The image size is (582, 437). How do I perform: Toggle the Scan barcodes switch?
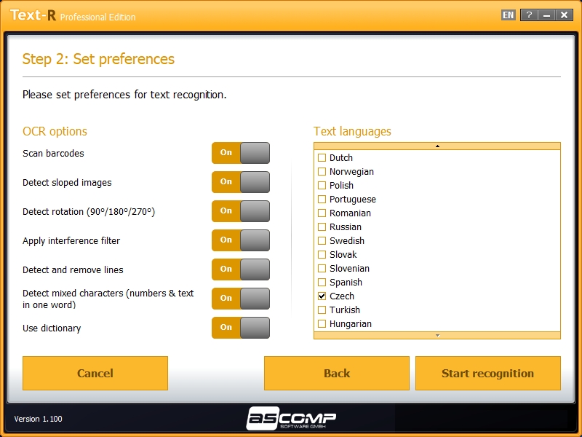click(241, 153)
